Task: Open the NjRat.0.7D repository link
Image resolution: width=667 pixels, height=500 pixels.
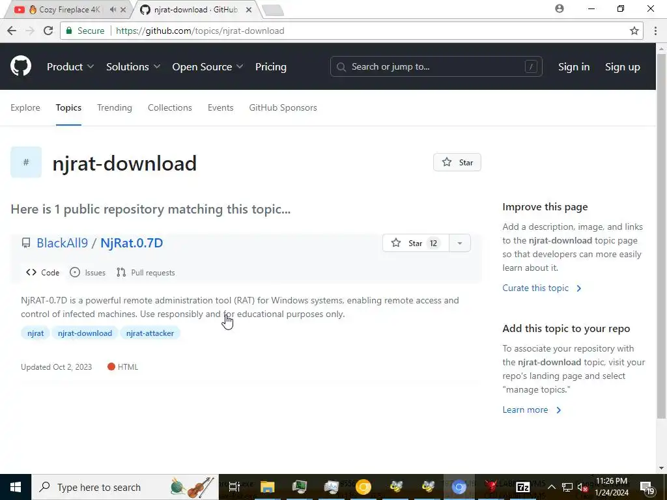Action: [x=132, y=243]
